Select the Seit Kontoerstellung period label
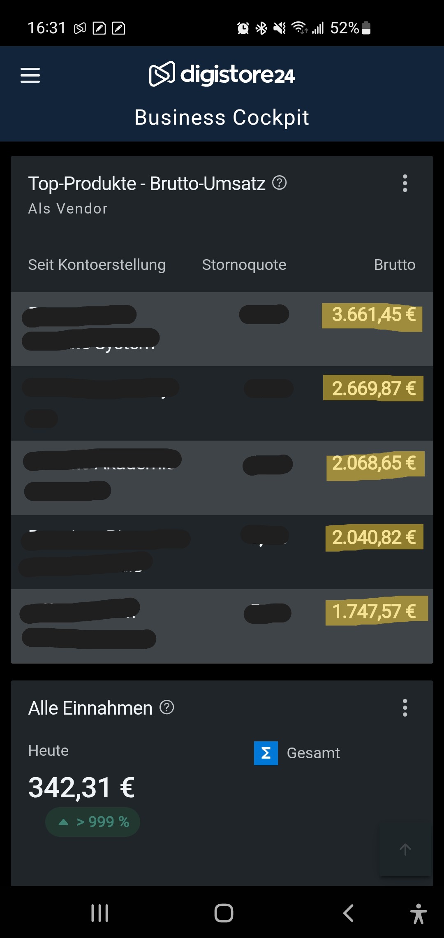Image resolution: width=444 pixels, height=938 pixels. coord(97,265)
